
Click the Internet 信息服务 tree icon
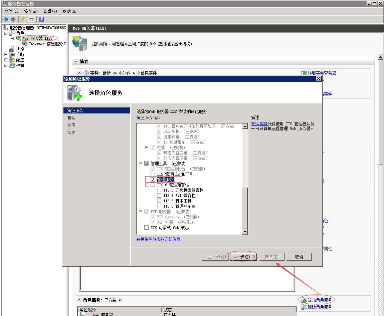25,44
